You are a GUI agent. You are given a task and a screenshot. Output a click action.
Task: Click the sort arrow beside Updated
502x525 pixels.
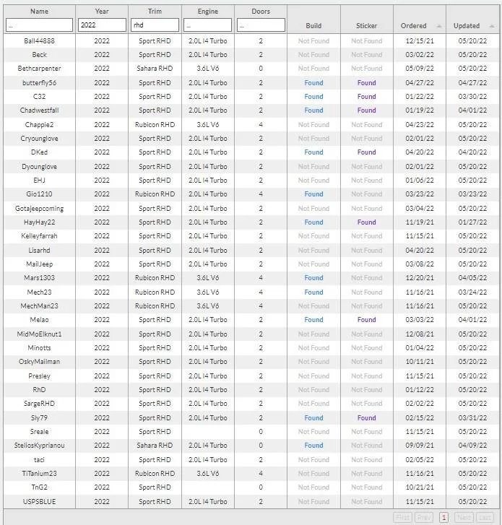pyautogui.click(x=492, y=26)
